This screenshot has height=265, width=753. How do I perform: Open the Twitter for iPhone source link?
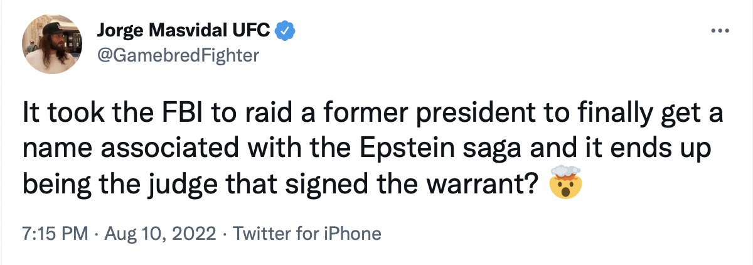point(307,234)
